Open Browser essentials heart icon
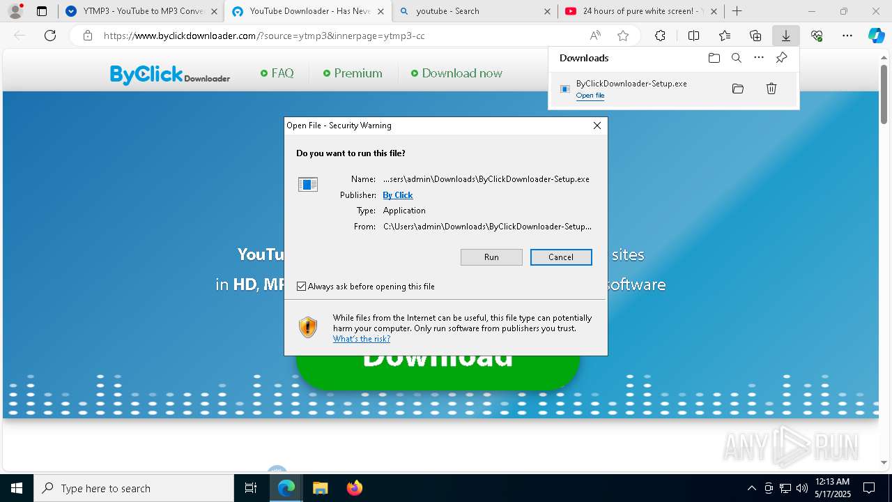This screenshot has width=892, height=502. [x=817, y=36]
